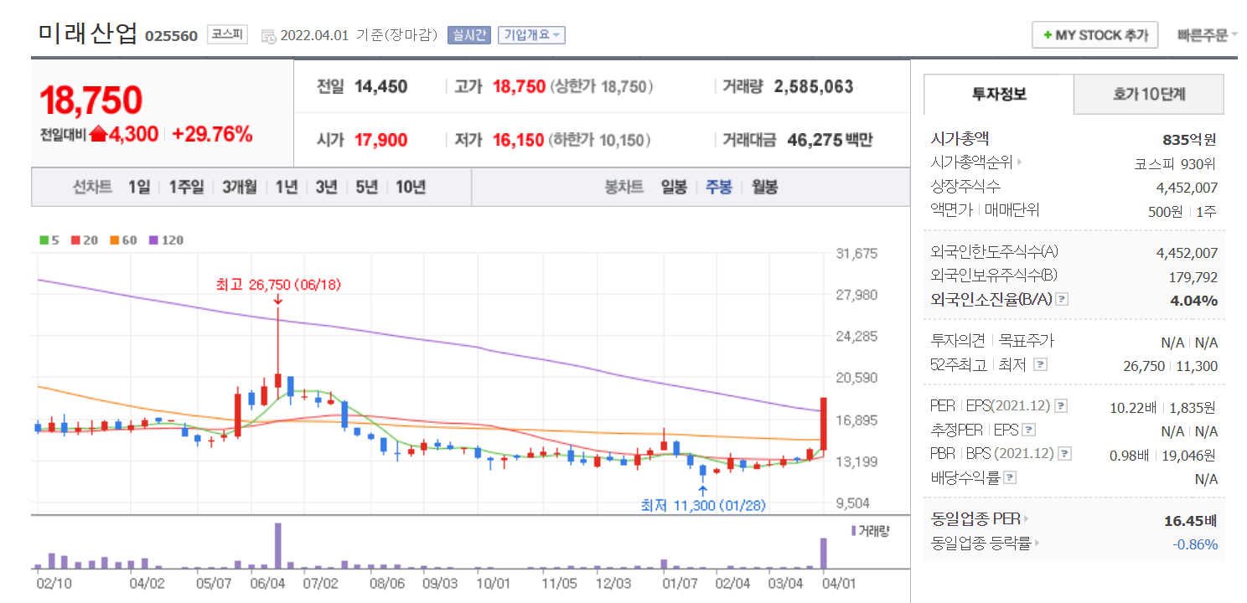Image resolution: width=1247 pixels, height=603 pixels.
Task: Click the 동일업종 PER value 16.45배
Action: (1190, 520)
